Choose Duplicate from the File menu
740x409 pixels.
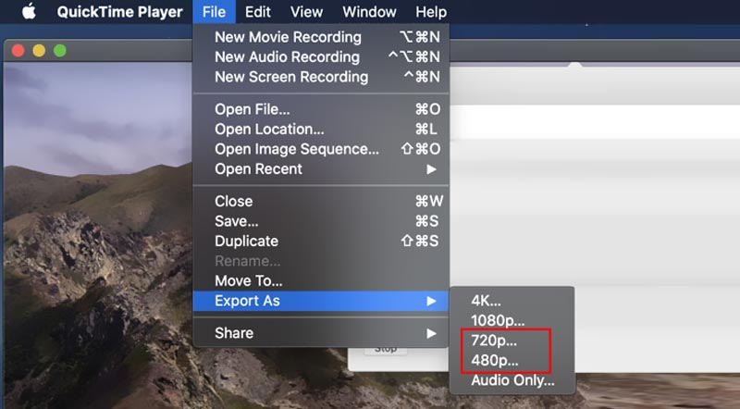(321, 241)
